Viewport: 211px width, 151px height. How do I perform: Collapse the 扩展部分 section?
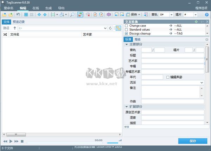(x=127, y=107)
